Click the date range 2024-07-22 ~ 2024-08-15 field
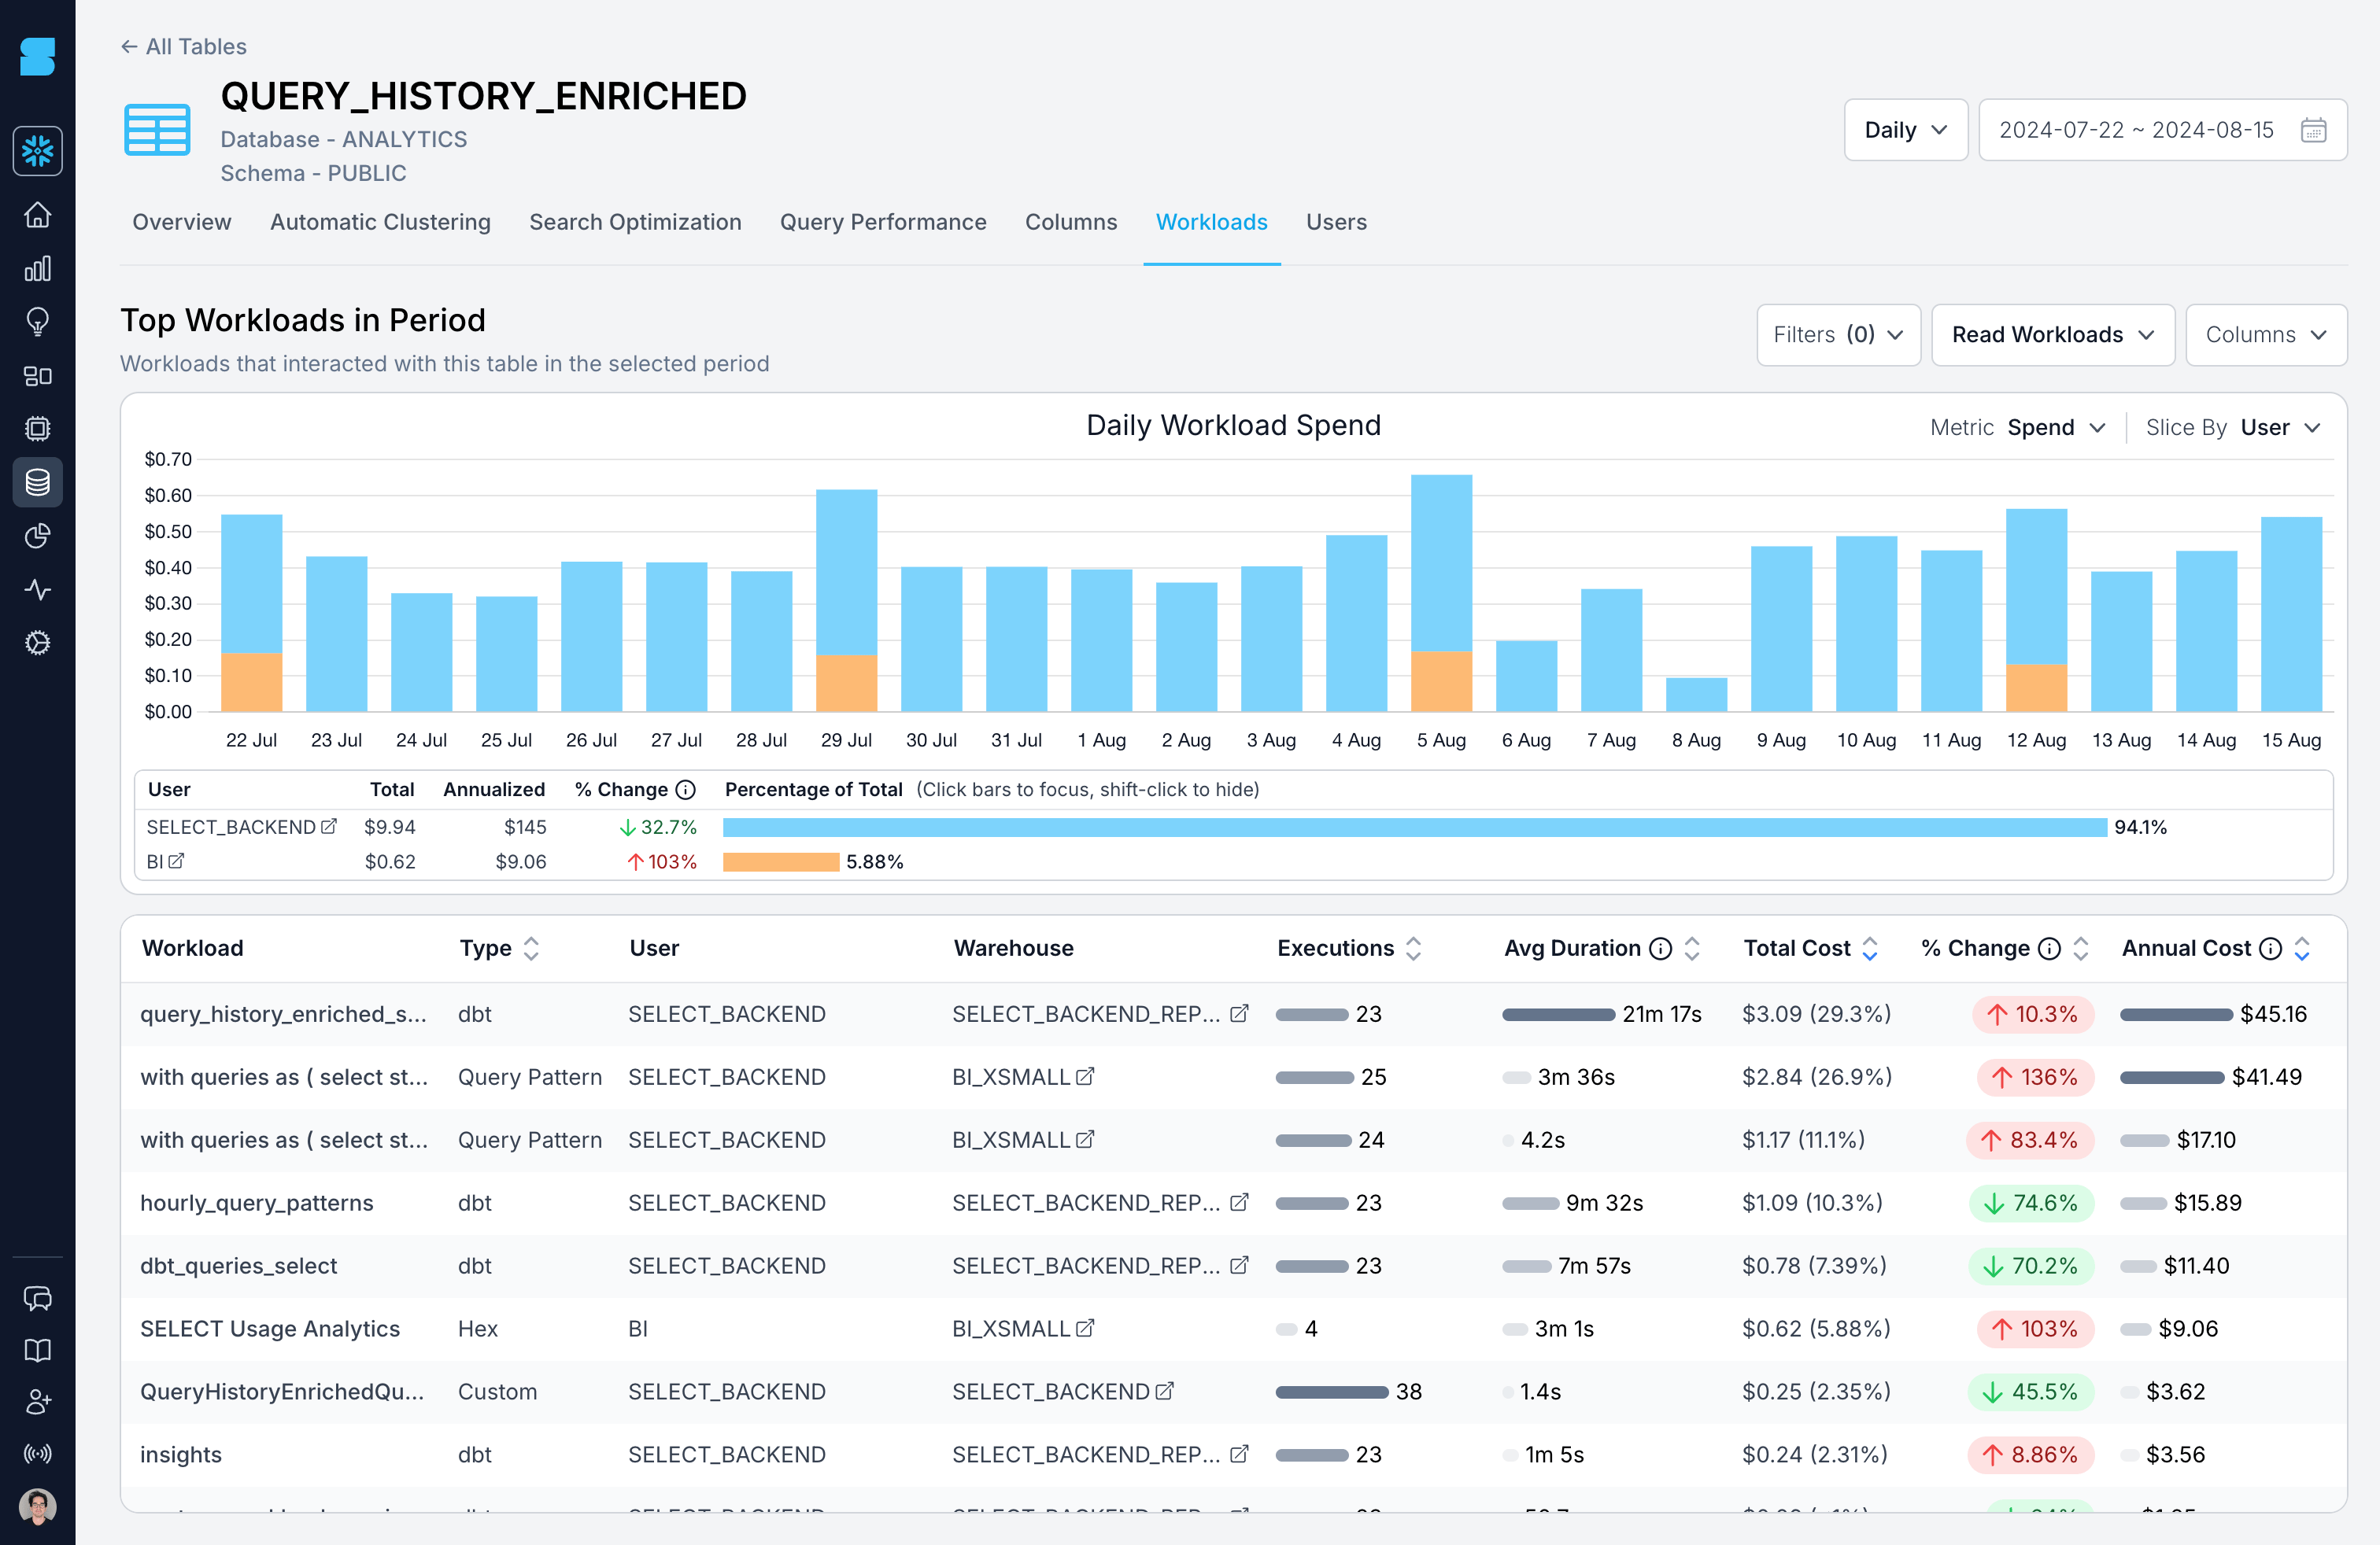2380x1545 pixels. click(2162, 130)
